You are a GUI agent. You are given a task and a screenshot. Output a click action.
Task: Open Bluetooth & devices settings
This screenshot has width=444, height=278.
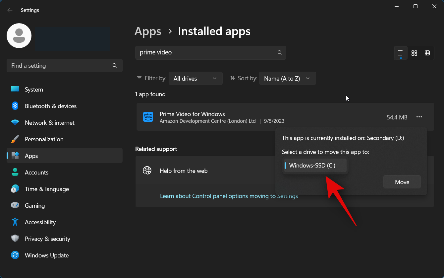tap(50, 106)
